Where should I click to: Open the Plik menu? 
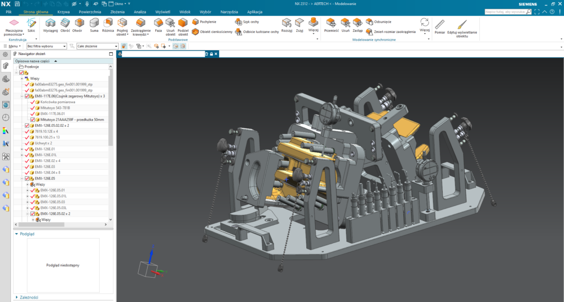(x=9, y=12)
